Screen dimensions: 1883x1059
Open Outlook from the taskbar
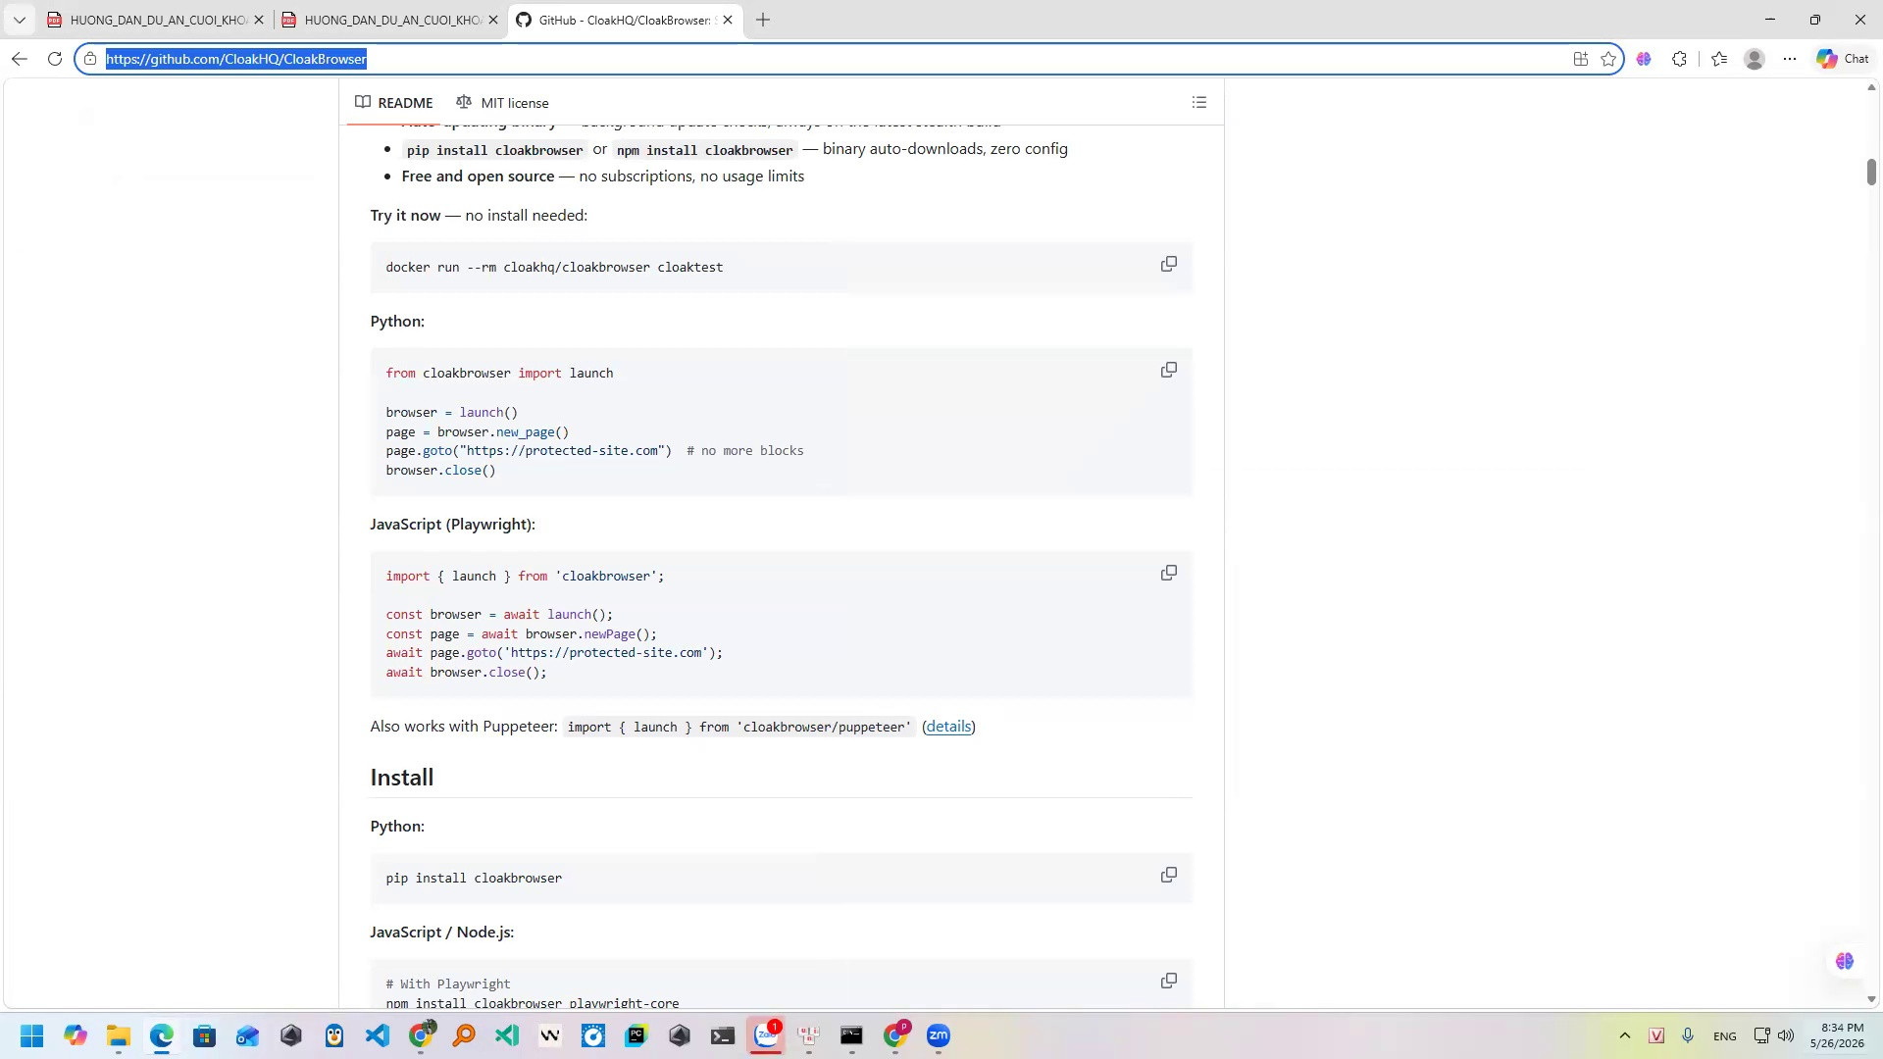[248, 1035]
